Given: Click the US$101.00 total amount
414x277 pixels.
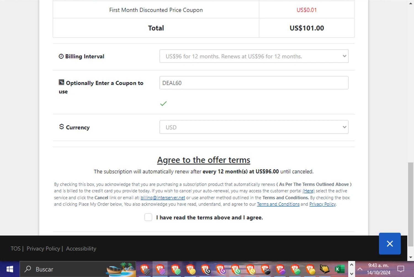Looking at the screenshot, I should [307, 28].
